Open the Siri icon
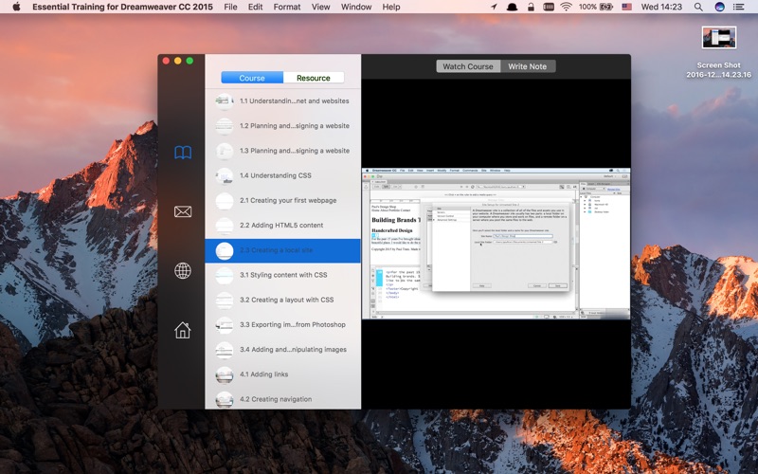Screen dimensions: 758x474 click(719, 7)
